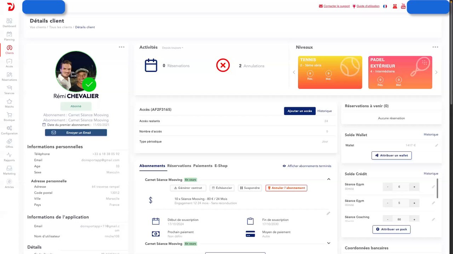
Task: Edit first Séance Egym credit pencil icon
Action: (x=433, y=187)
